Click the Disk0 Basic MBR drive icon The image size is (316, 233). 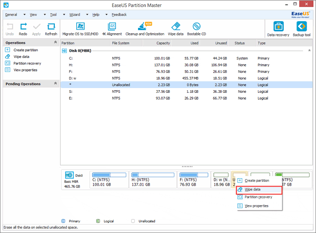pyautogui.click(x=70, y=175)
